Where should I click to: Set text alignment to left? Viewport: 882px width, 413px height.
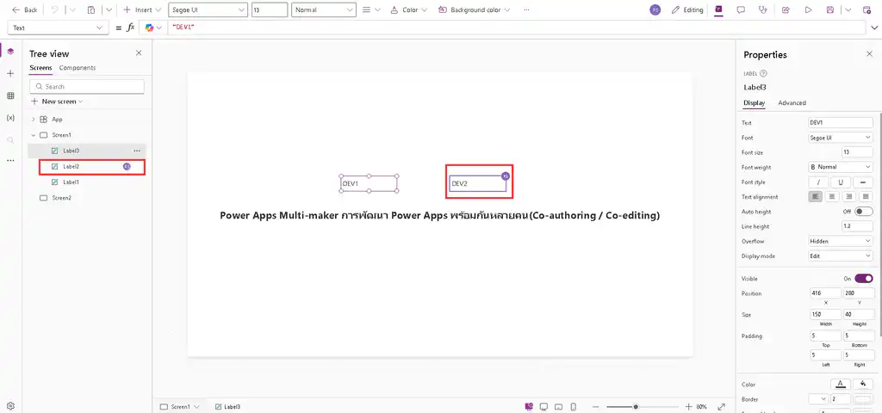click(815, 197)
